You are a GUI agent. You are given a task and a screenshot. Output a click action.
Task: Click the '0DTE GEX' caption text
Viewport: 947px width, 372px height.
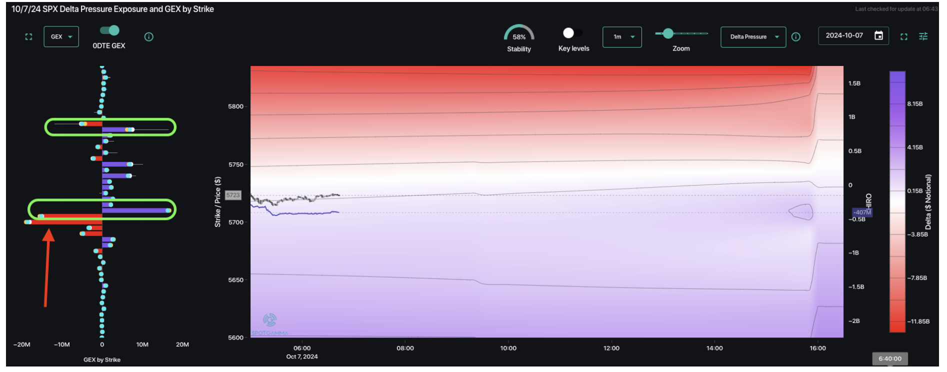pyautogui.click(x=109, y=45)
